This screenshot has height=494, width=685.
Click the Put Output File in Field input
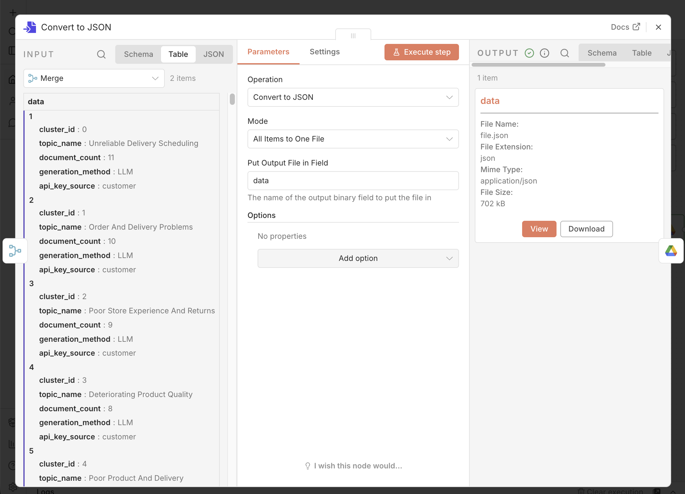pos(353,181)
